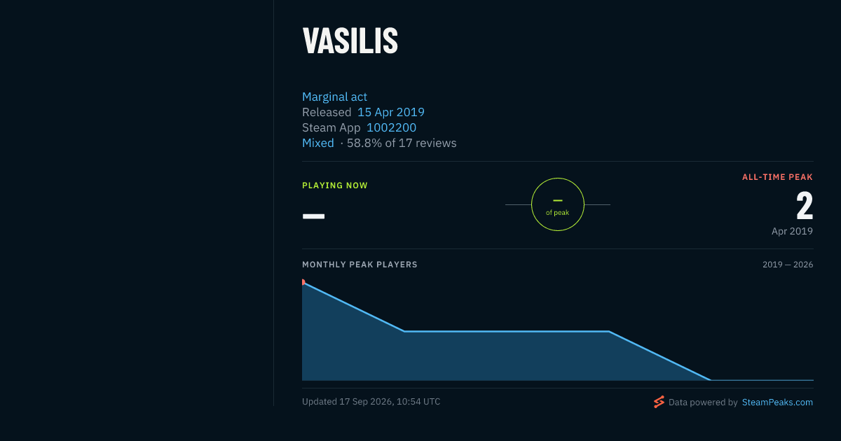Open Steam App 1002200 link
Viewport: 841px width, 441px height.
(x=391, y=127)
